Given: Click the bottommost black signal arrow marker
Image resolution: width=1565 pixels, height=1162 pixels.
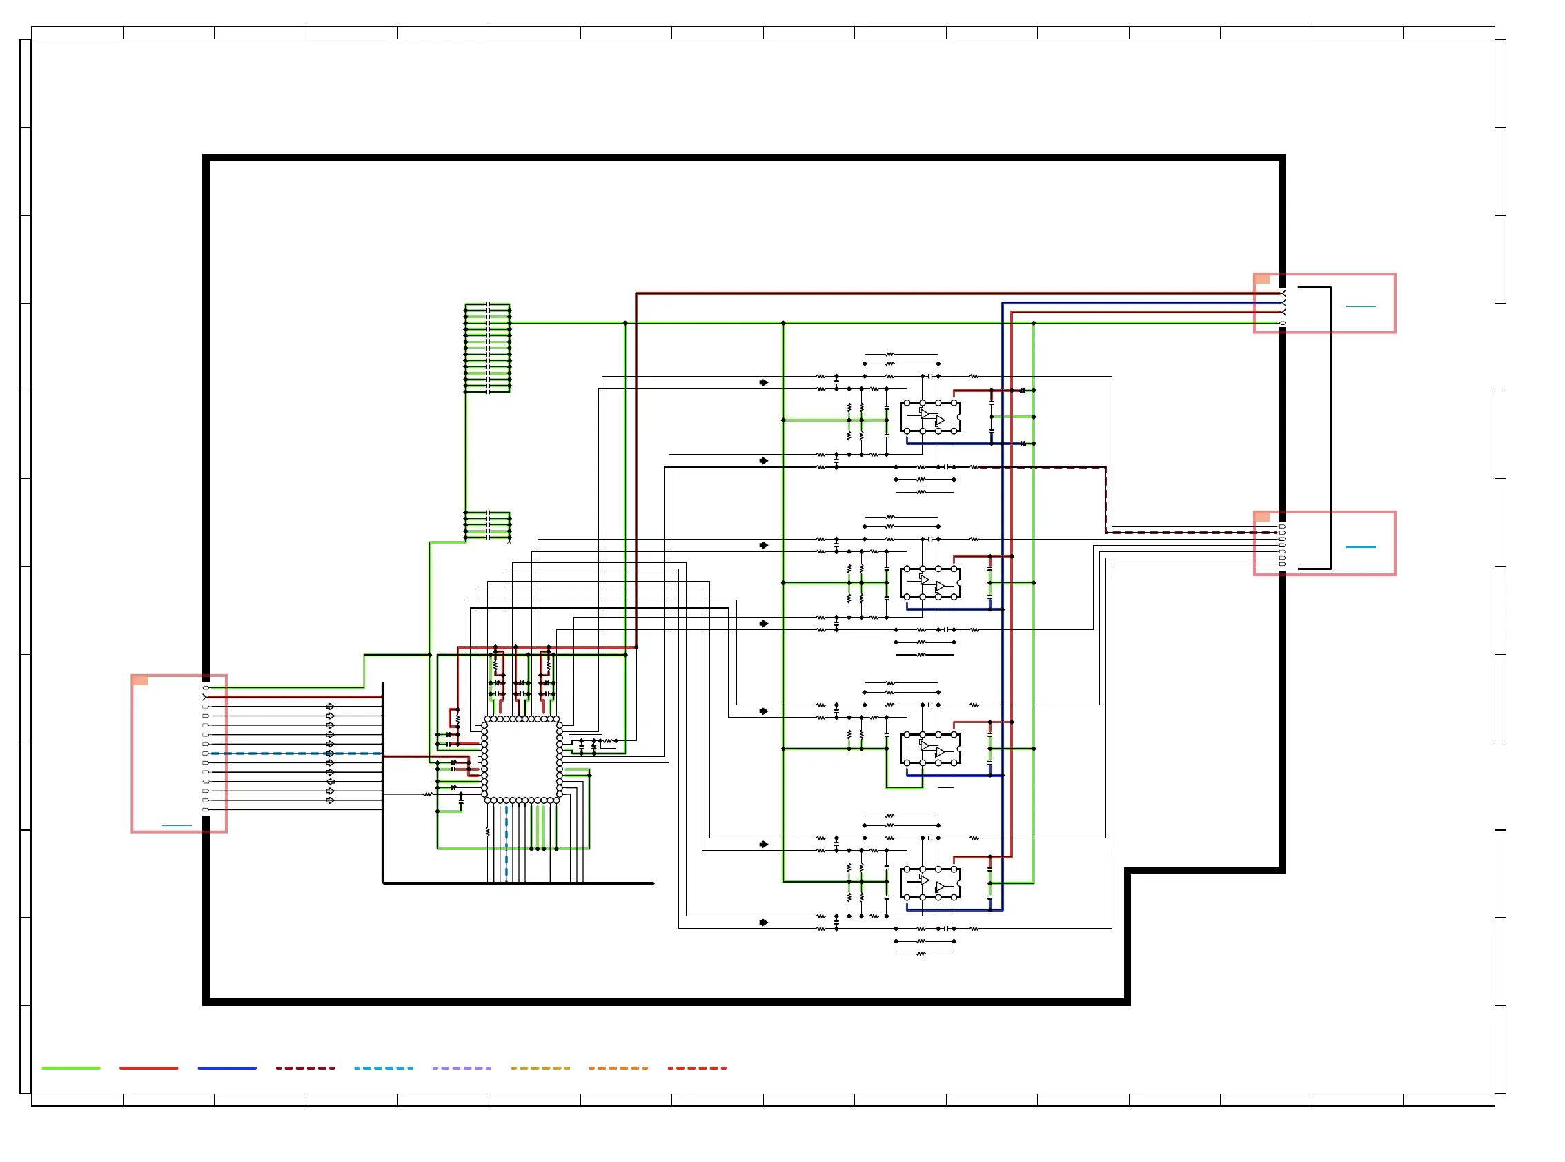Looking at the screenshot, I should 764,922.
